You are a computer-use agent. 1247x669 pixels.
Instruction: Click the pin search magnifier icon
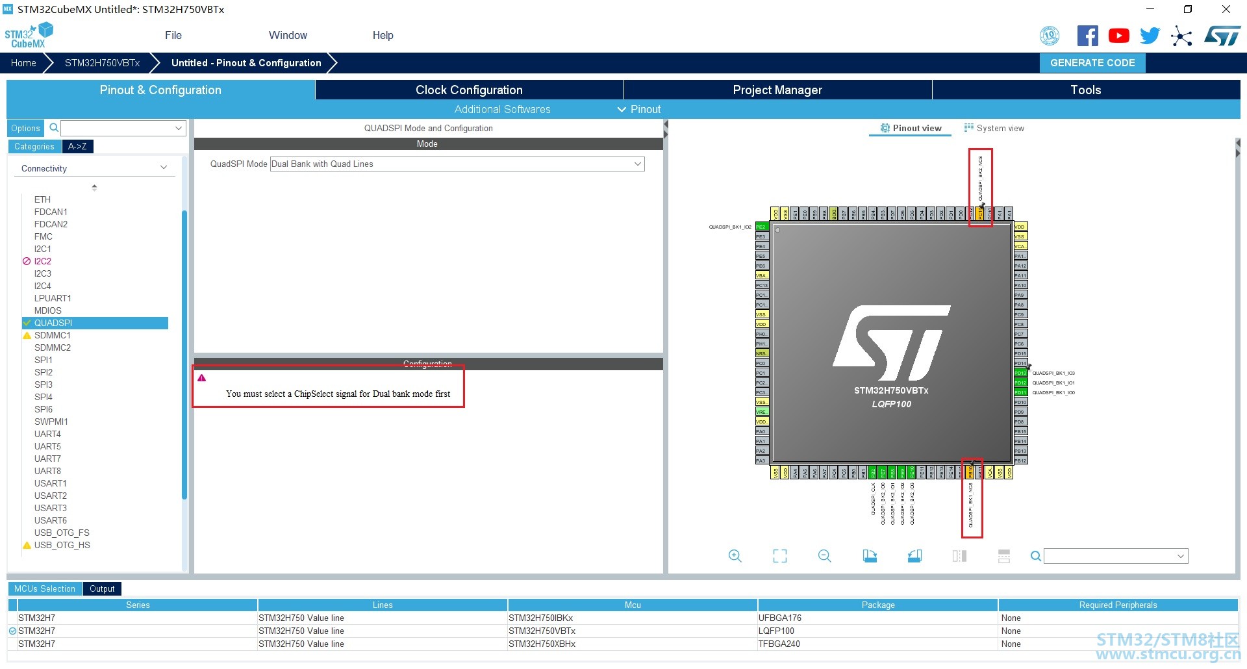coord(1036,556)
